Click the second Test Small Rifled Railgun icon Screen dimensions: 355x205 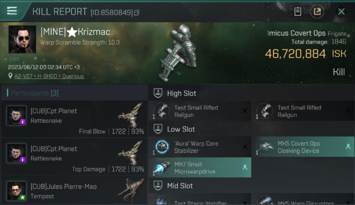[265, 111]
